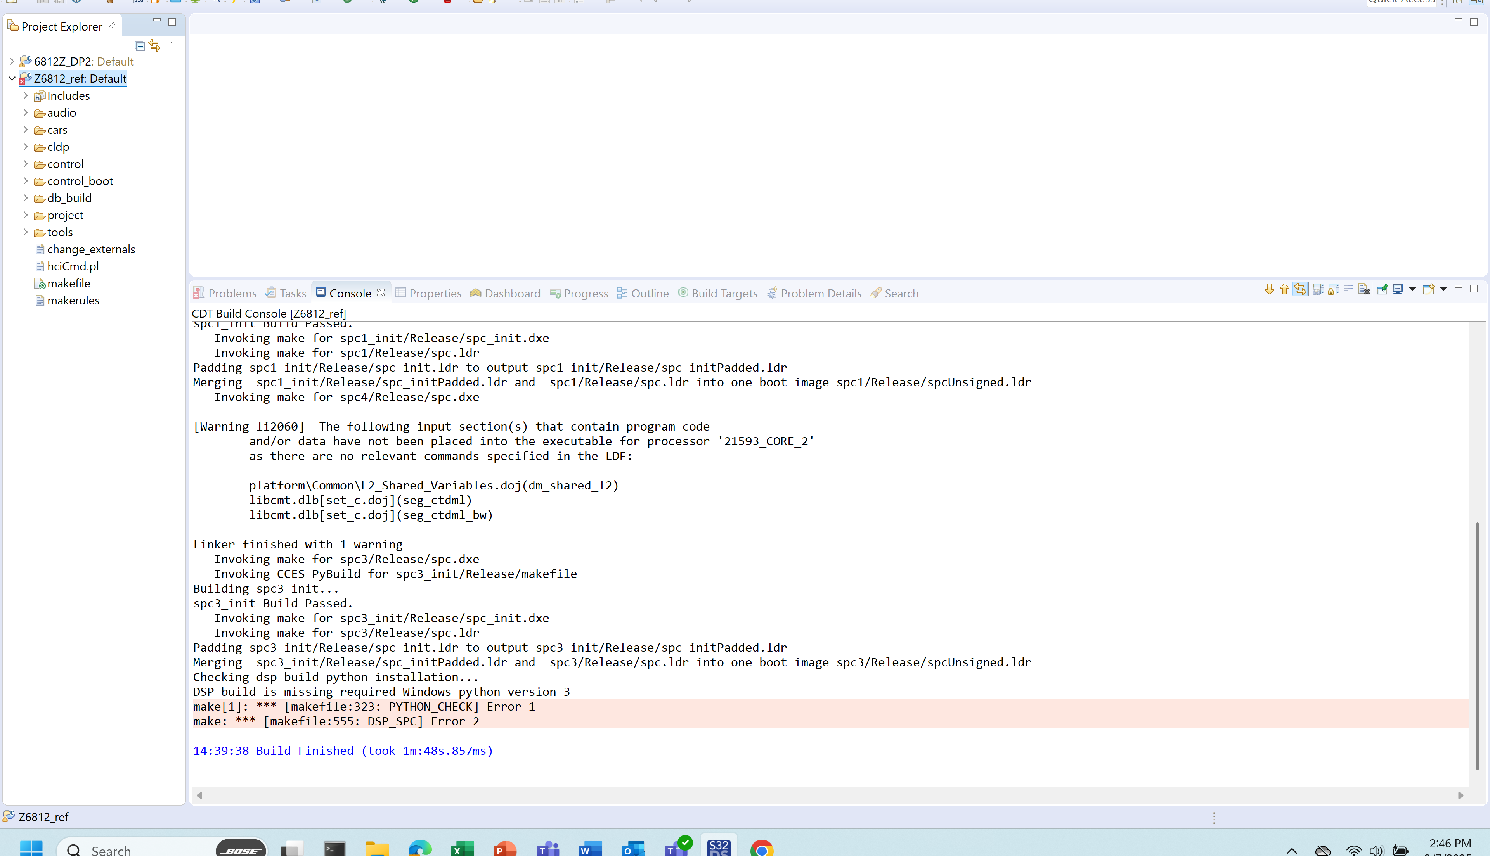Click the Open Console icon
This screenshot has width=1490, height=856.
tap(1428, 289)
